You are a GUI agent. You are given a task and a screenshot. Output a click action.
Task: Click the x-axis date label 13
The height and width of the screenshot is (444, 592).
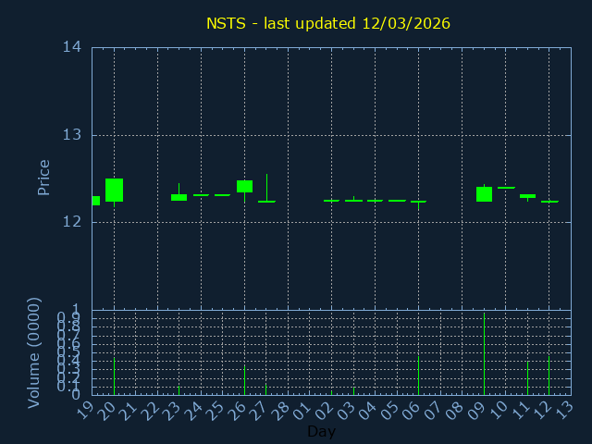(564, 408)
